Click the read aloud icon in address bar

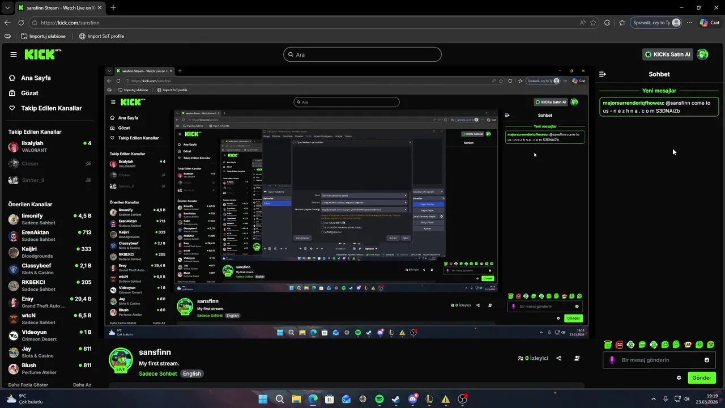pyautogui.click(x=582, y=23)
